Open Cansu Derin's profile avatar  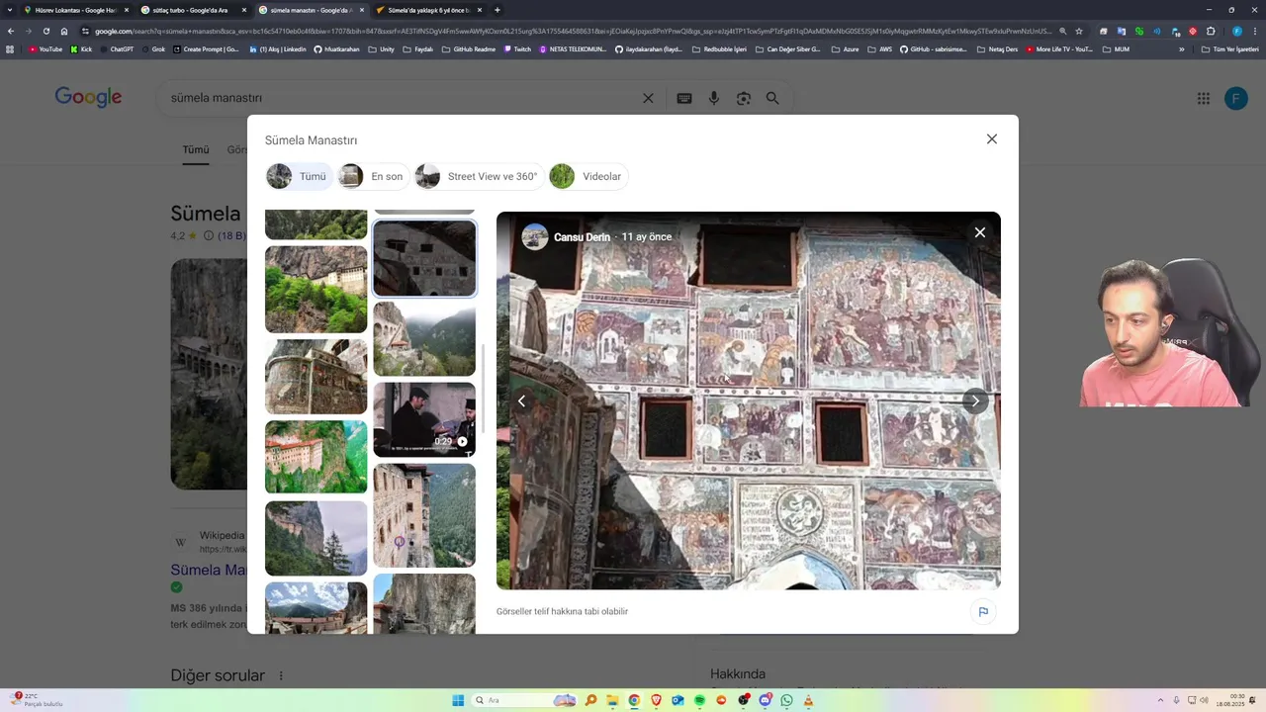pos(535,236)
